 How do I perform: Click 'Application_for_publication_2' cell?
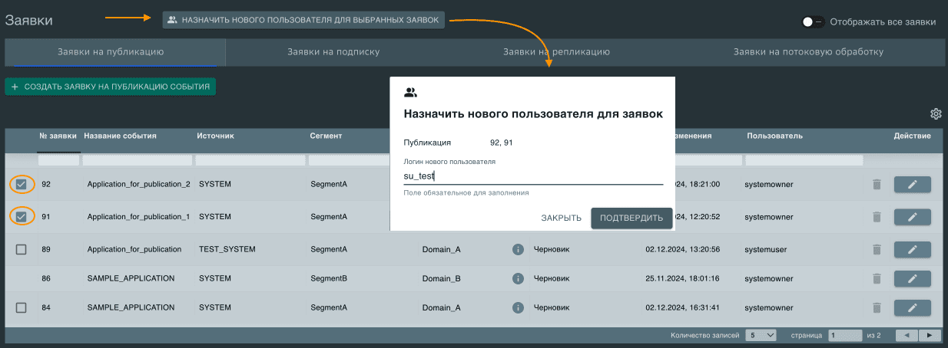coord(138,185)
